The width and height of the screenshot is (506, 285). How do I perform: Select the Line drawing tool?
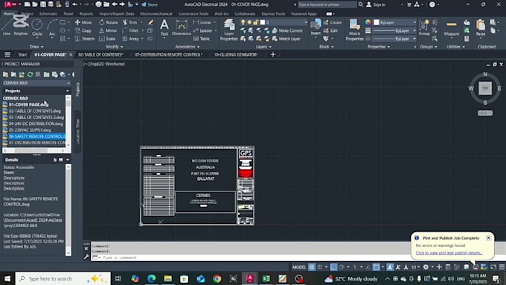click(7, 27)
